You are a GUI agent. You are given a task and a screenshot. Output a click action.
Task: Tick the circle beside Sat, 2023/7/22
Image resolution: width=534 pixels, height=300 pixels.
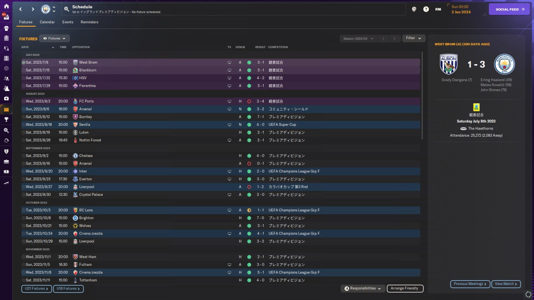coord(24,78)
